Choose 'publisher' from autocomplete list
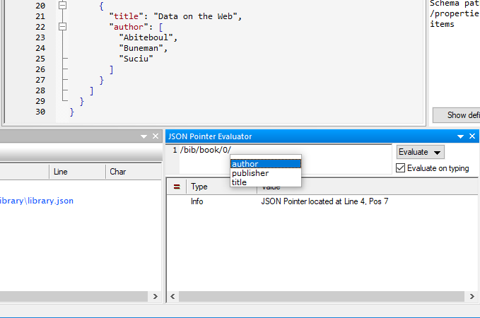The height and width of the screenshot is (318, 480). pos(265,173)
